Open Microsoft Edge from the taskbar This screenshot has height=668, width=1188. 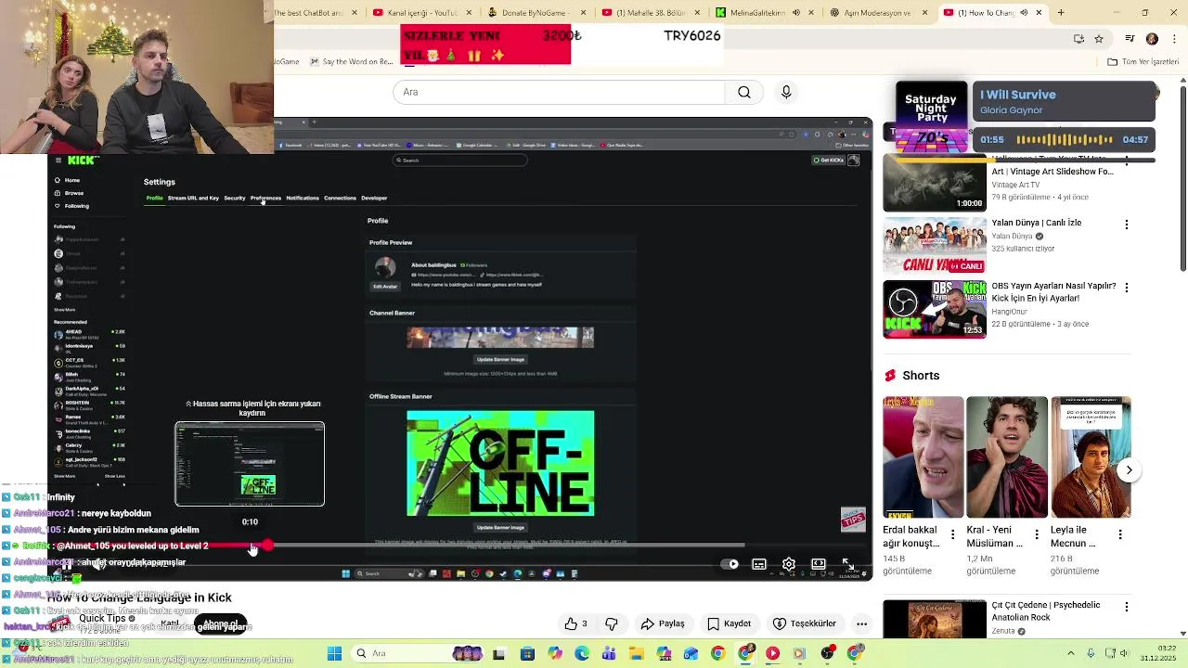tap(582, 653)
